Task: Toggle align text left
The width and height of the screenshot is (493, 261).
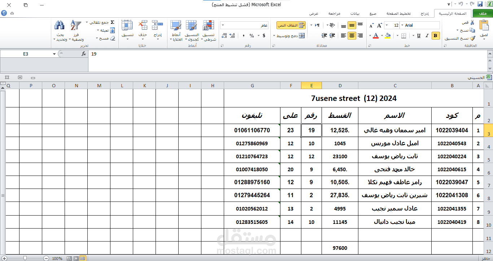Action: (x=343, y=36)
